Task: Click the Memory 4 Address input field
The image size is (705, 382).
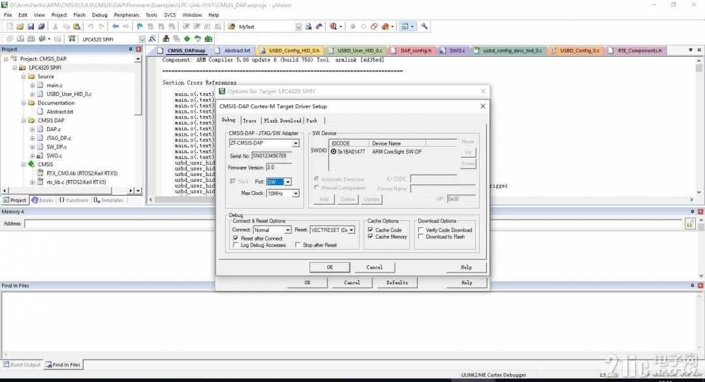Action: tap(353, 224)
